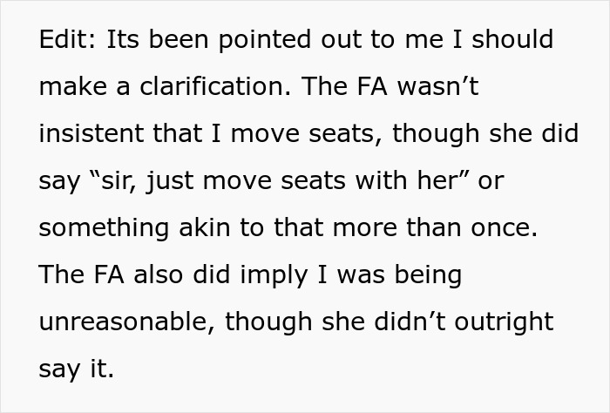Click the word "though" in third line
610x413 pixels.
pyautogui.click(x=436, y=134)
